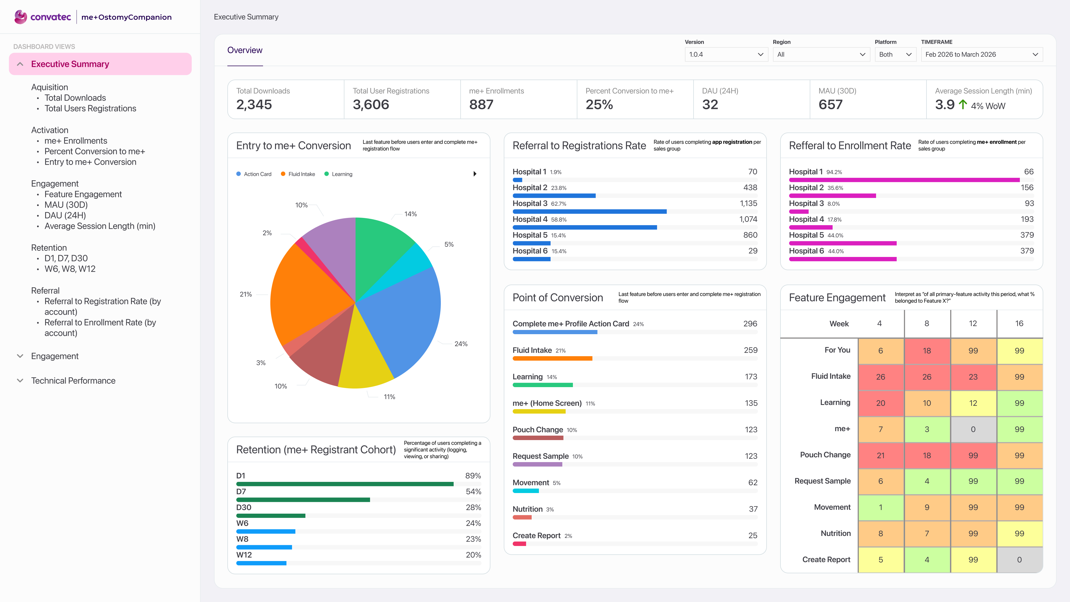The image size is (1070, 602).
Task: Click Request Sample row in Point of Conversion
Action: pyautogui.click(x=635, y=459)
